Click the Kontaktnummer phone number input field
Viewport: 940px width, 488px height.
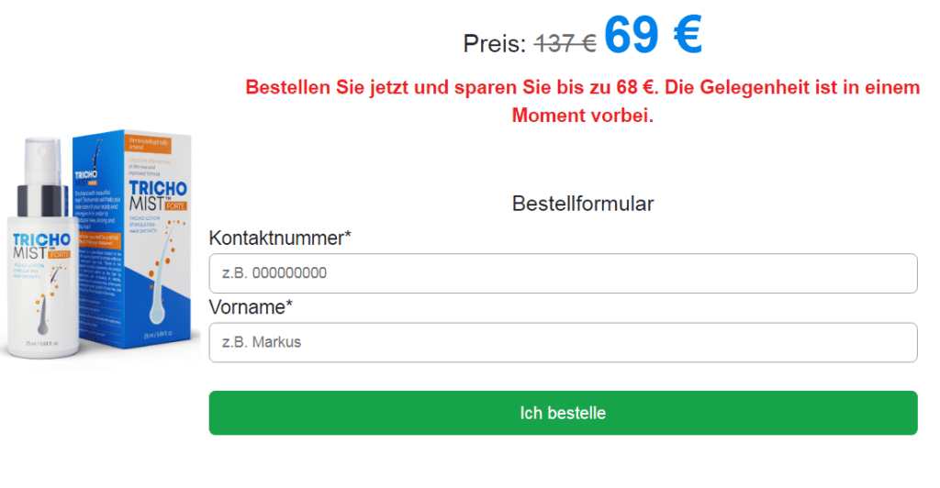(x=563, y=273)
